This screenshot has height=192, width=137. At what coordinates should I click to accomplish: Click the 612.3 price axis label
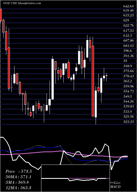pyautogui.click(x=127, y=35)
